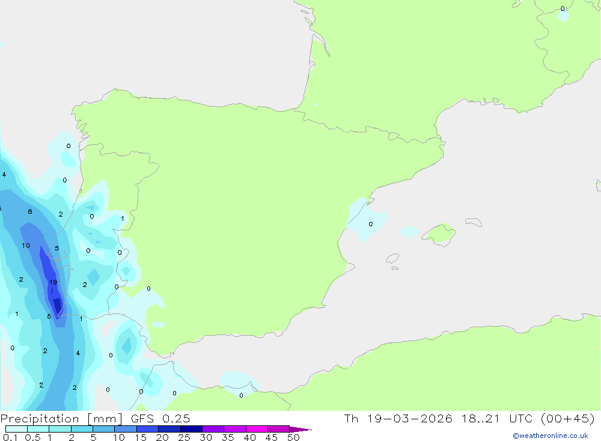Click the 'Precipitation [mm]' title text
Screen dimensions: 601x441
tap(61, 419)
